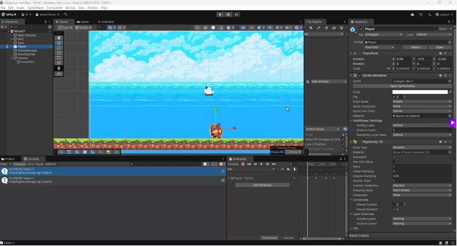Toggle scene lighting button
457x246 pixels.
pos(251,28)
